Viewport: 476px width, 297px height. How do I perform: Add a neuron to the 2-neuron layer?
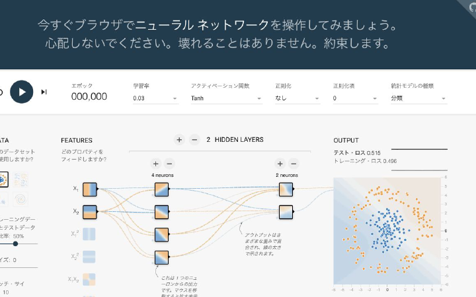click(280, 164)
